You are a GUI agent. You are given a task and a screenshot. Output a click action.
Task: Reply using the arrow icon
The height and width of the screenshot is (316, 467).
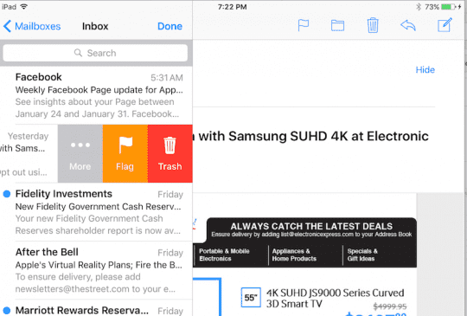click(x=408, y=25)
